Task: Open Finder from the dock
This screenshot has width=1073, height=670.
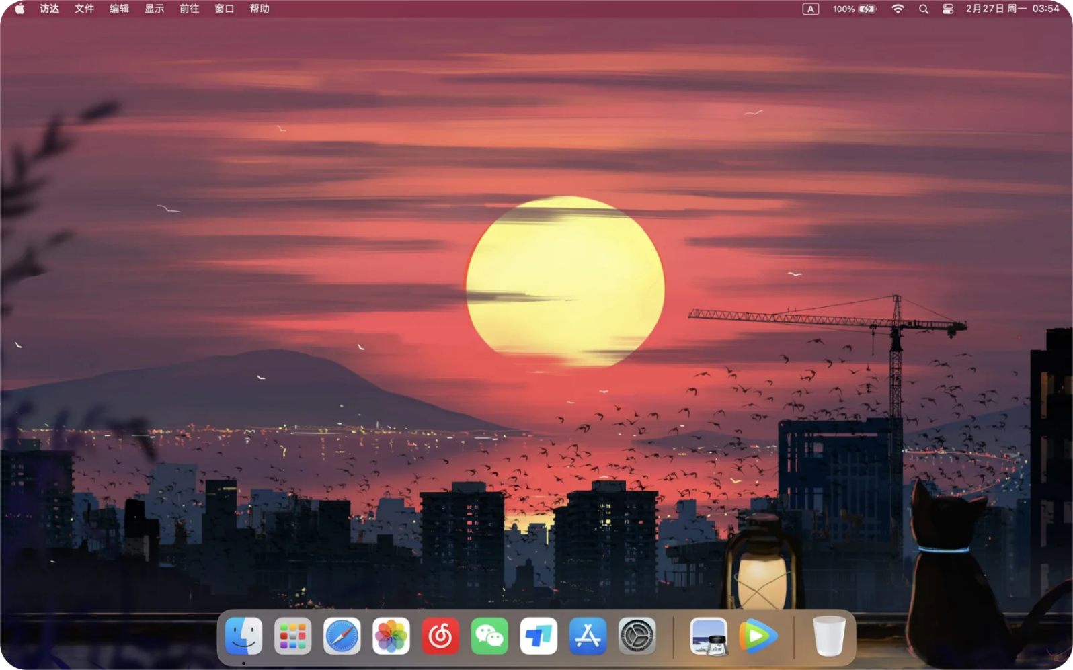Action: (243, 636)
